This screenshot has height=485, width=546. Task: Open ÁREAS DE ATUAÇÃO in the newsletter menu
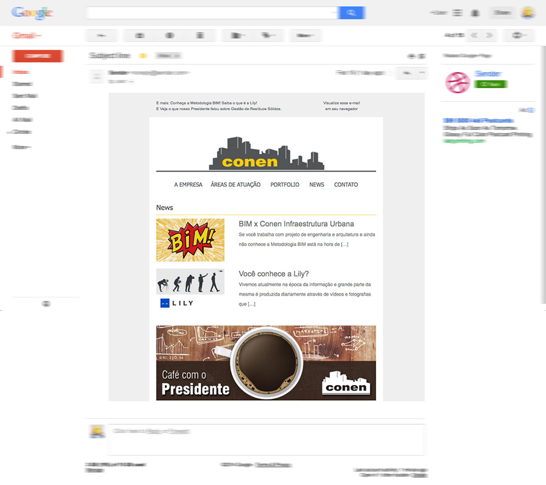click(235, 185)
